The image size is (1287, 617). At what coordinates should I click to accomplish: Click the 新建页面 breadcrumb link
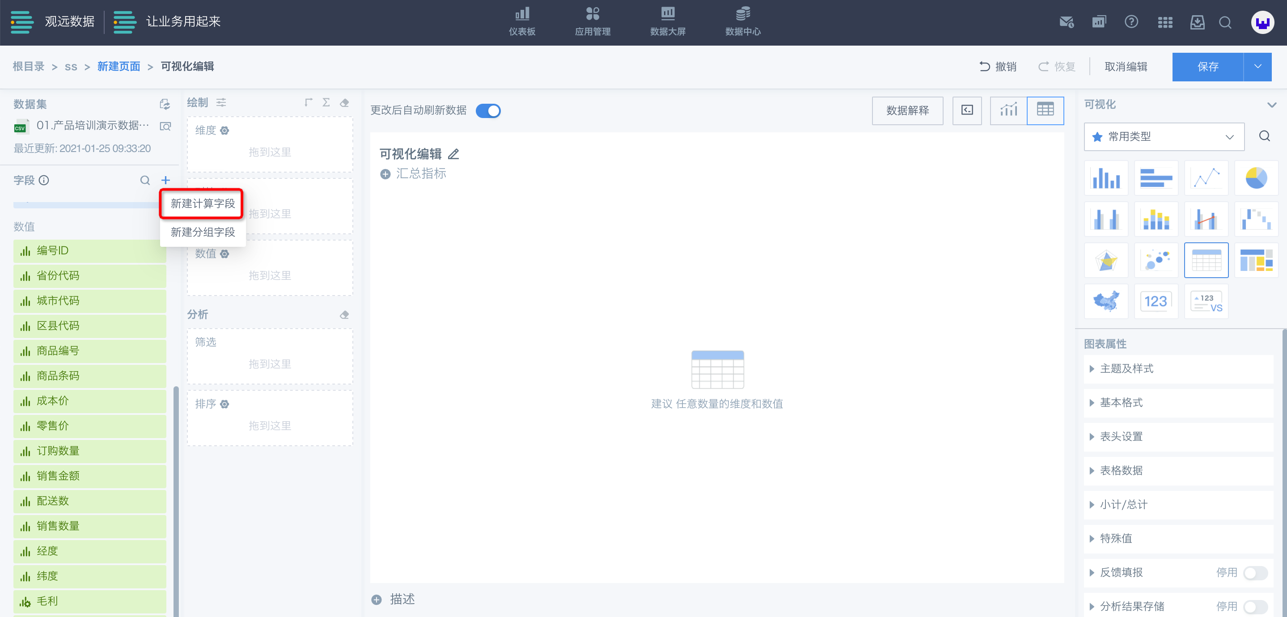[119, 67]
